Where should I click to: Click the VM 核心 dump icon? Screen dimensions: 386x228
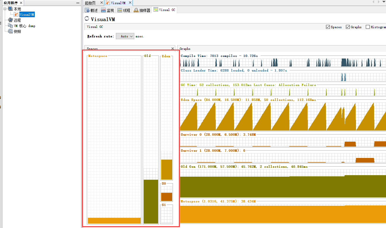(10, 26)
